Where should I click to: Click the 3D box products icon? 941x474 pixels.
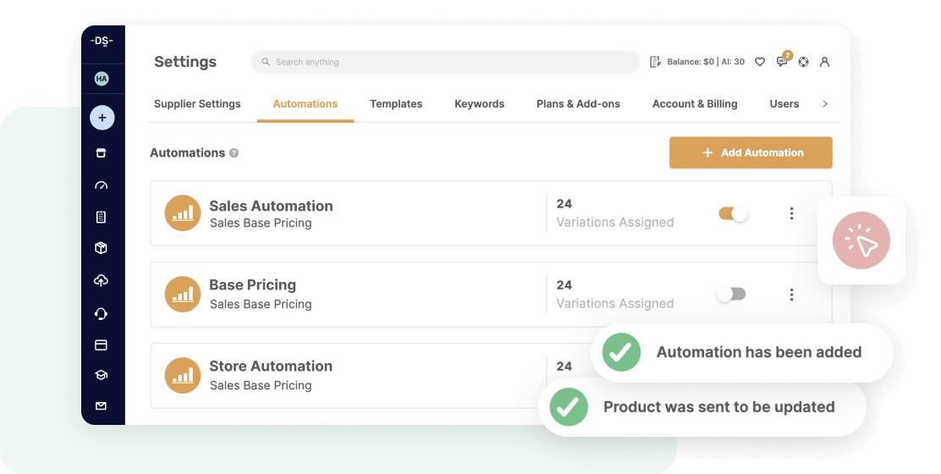[102, 248]
